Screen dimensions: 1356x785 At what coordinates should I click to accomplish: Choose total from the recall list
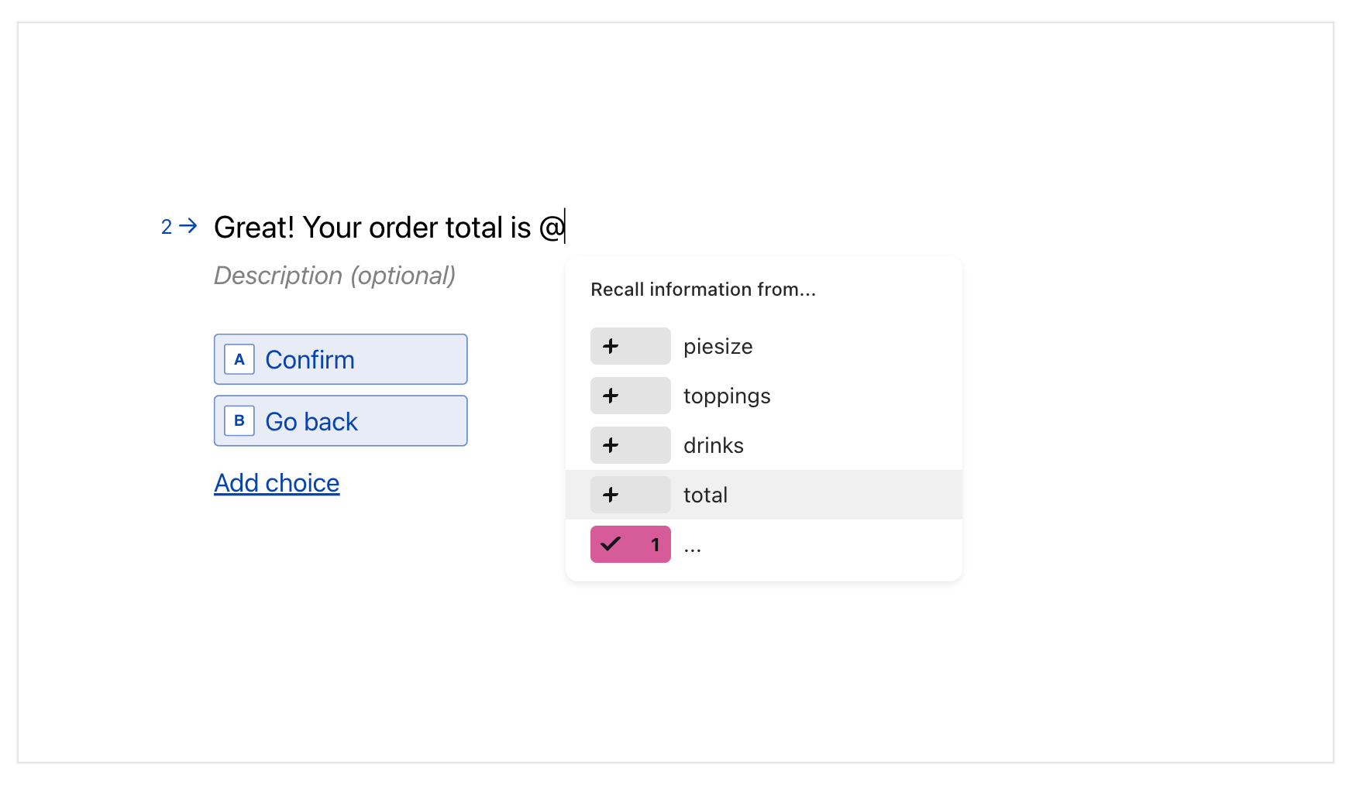click(x=705, y=495)
